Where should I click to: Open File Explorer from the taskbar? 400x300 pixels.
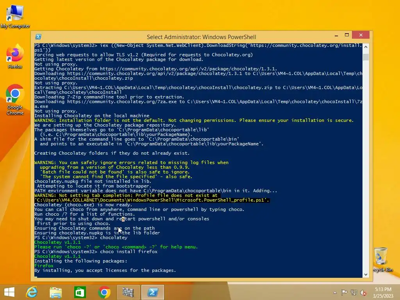55,292
